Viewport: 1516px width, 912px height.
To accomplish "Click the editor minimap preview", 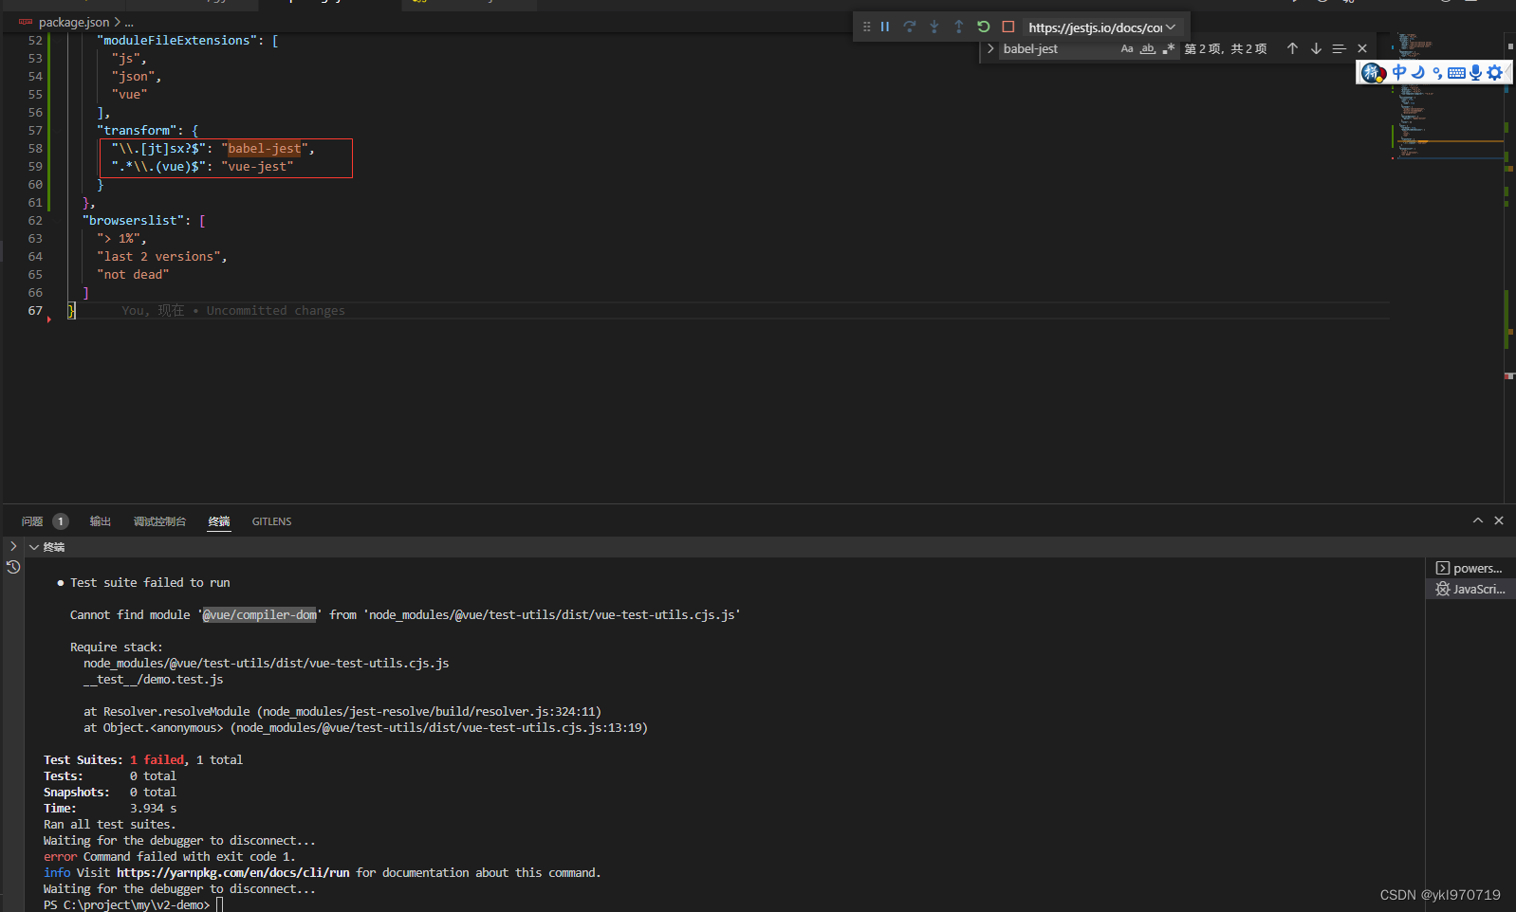I will (1446, 95).
